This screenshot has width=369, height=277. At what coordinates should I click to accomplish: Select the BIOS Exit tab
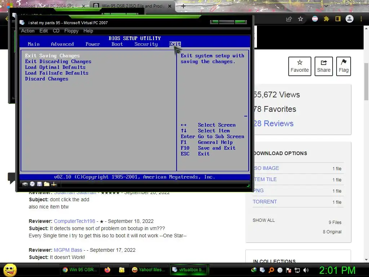pos(175,44)
